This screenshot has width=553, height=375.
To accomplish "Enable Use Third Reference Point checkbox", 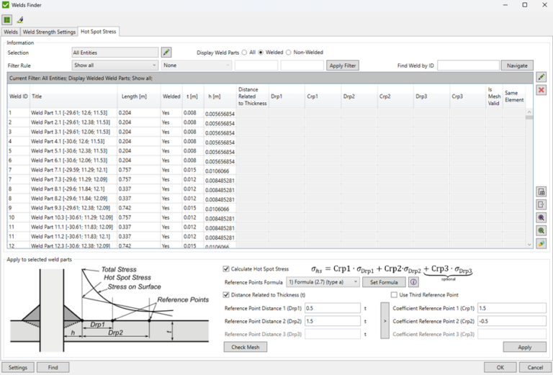I will click(394, 294).
